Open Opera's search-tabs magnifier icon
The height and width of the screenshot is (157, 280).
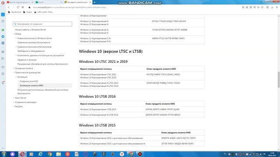[x=261, y=2]
